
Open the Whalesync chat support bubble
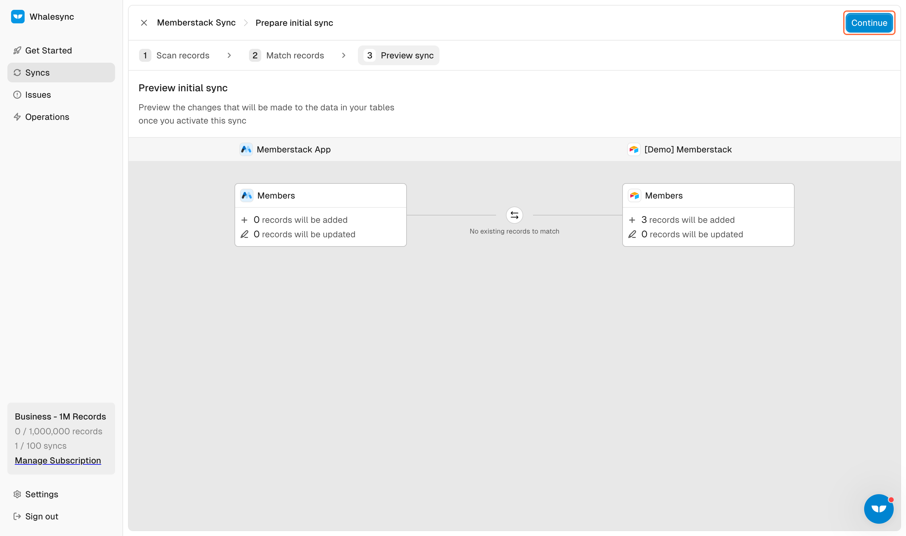point(879,509)
